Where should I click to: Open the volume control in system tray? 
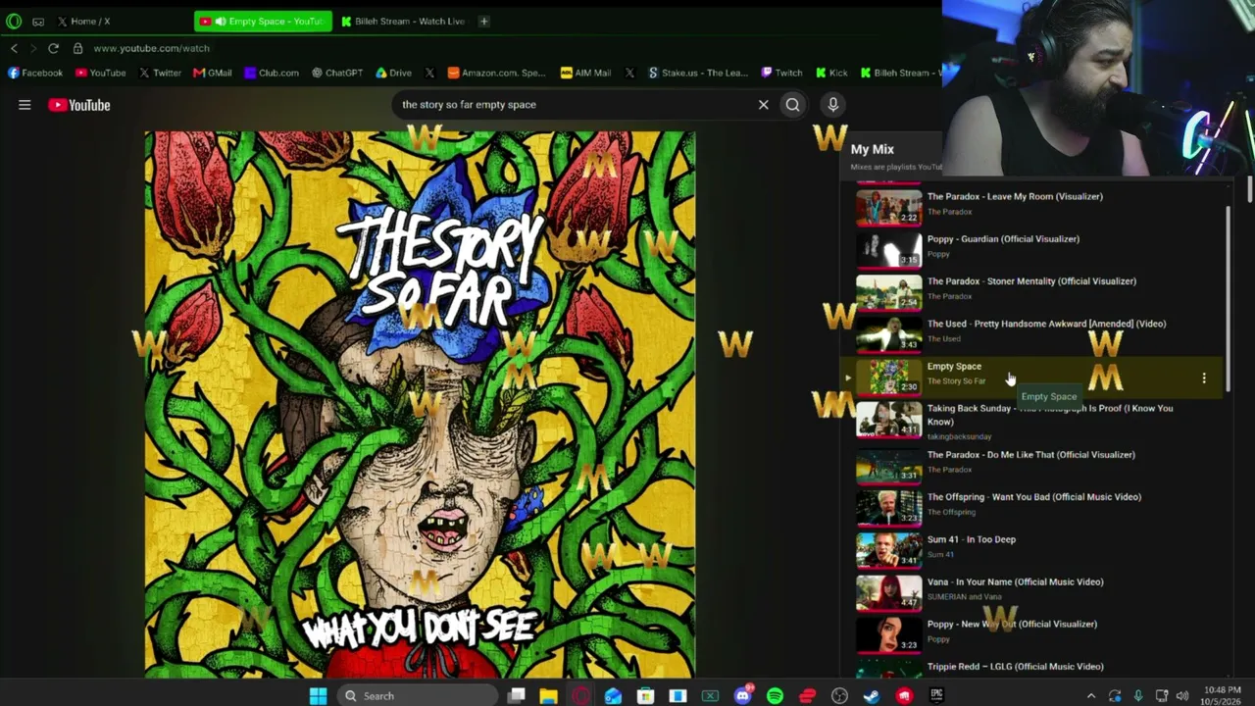1182,696
